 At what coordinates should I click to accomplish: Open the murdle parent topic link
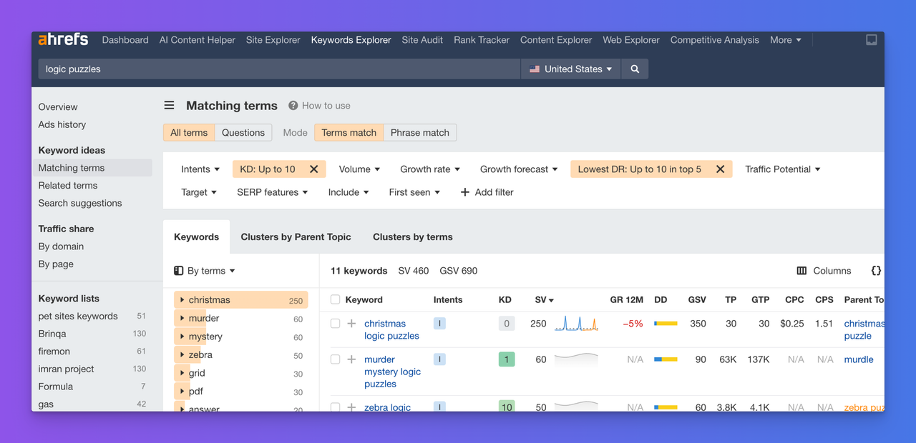(x=859, y=359)
